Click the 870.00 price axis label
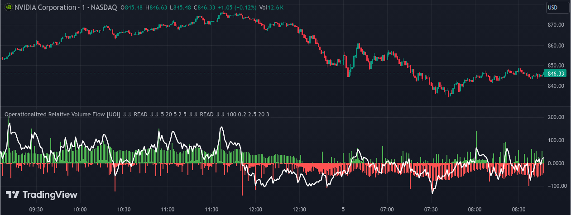 [x=556, y=25]
